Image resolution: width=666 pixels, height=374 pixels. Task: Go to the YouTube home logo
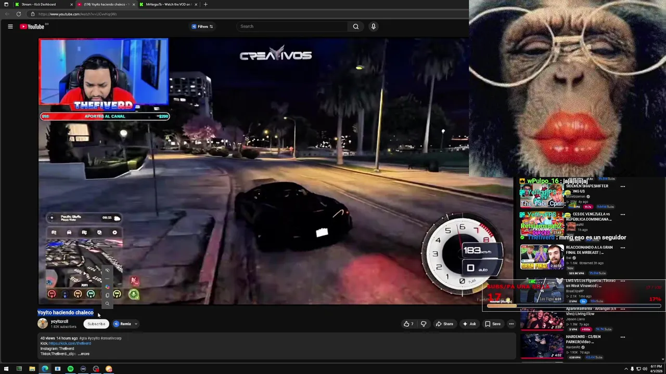point(32,26)
